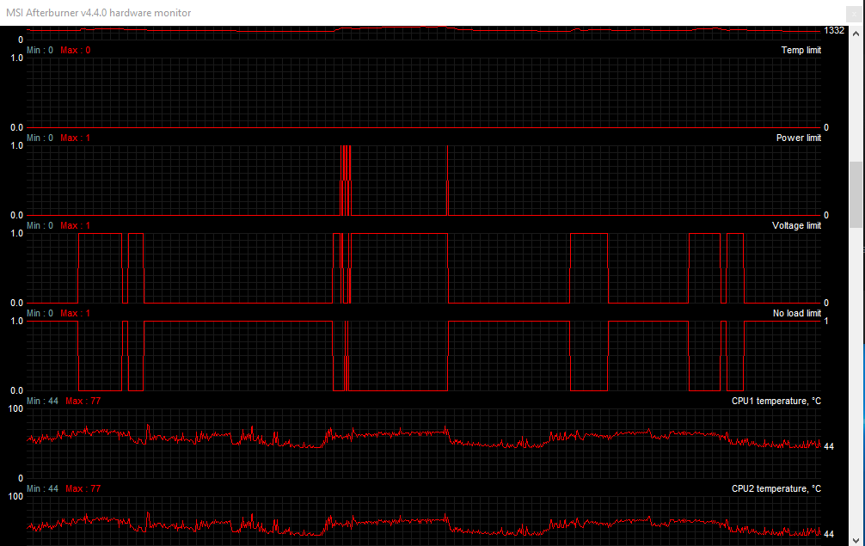This screenshot has width=865, height=546.
Task: Click Min : 0 of Temp limit
Action: [40, 50]
